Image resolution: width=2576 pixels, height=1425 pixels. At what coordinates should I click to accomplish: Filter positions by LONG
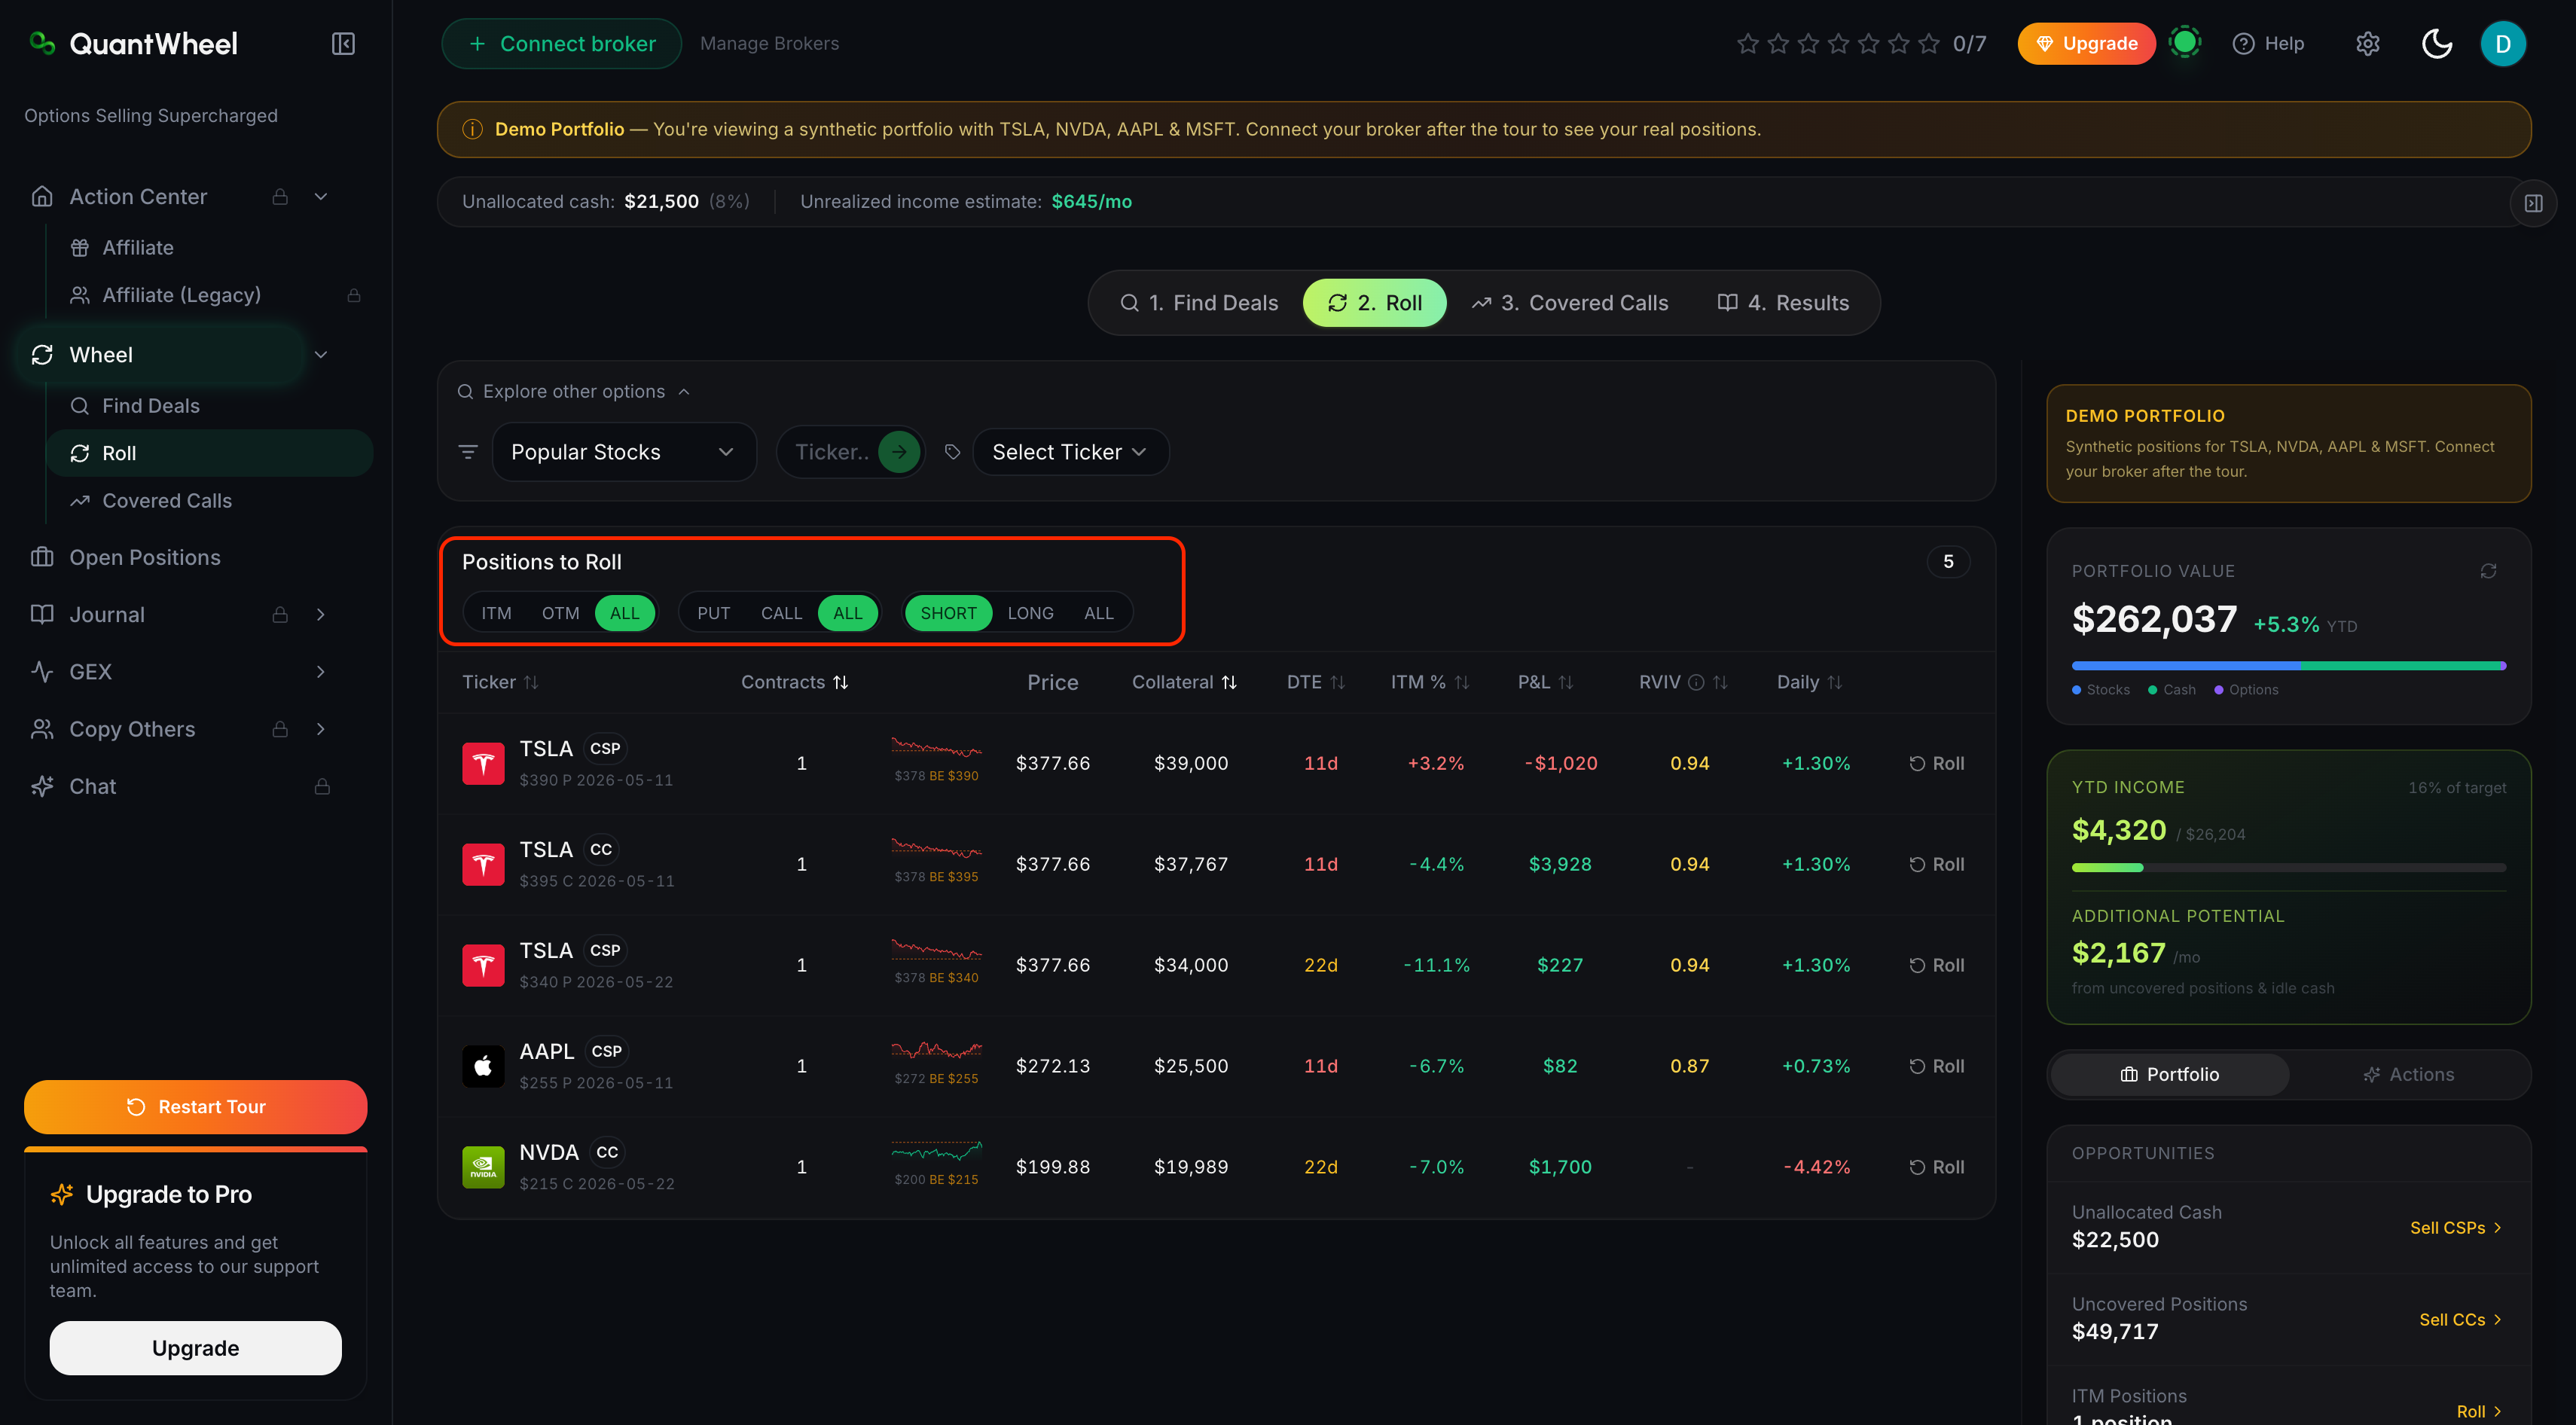tap(1030, 613)
